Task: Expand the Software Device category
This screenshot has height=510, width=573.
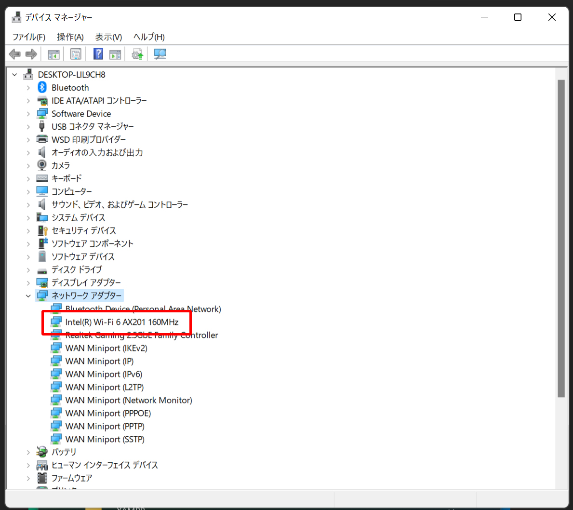Action: 28,114
